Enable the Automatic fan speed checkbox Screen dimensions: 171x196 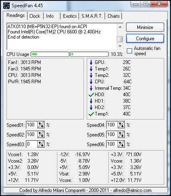coord(129,51)
